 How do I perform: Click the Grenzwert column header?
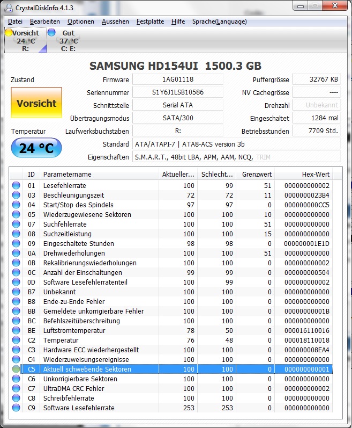coord(255,174)
